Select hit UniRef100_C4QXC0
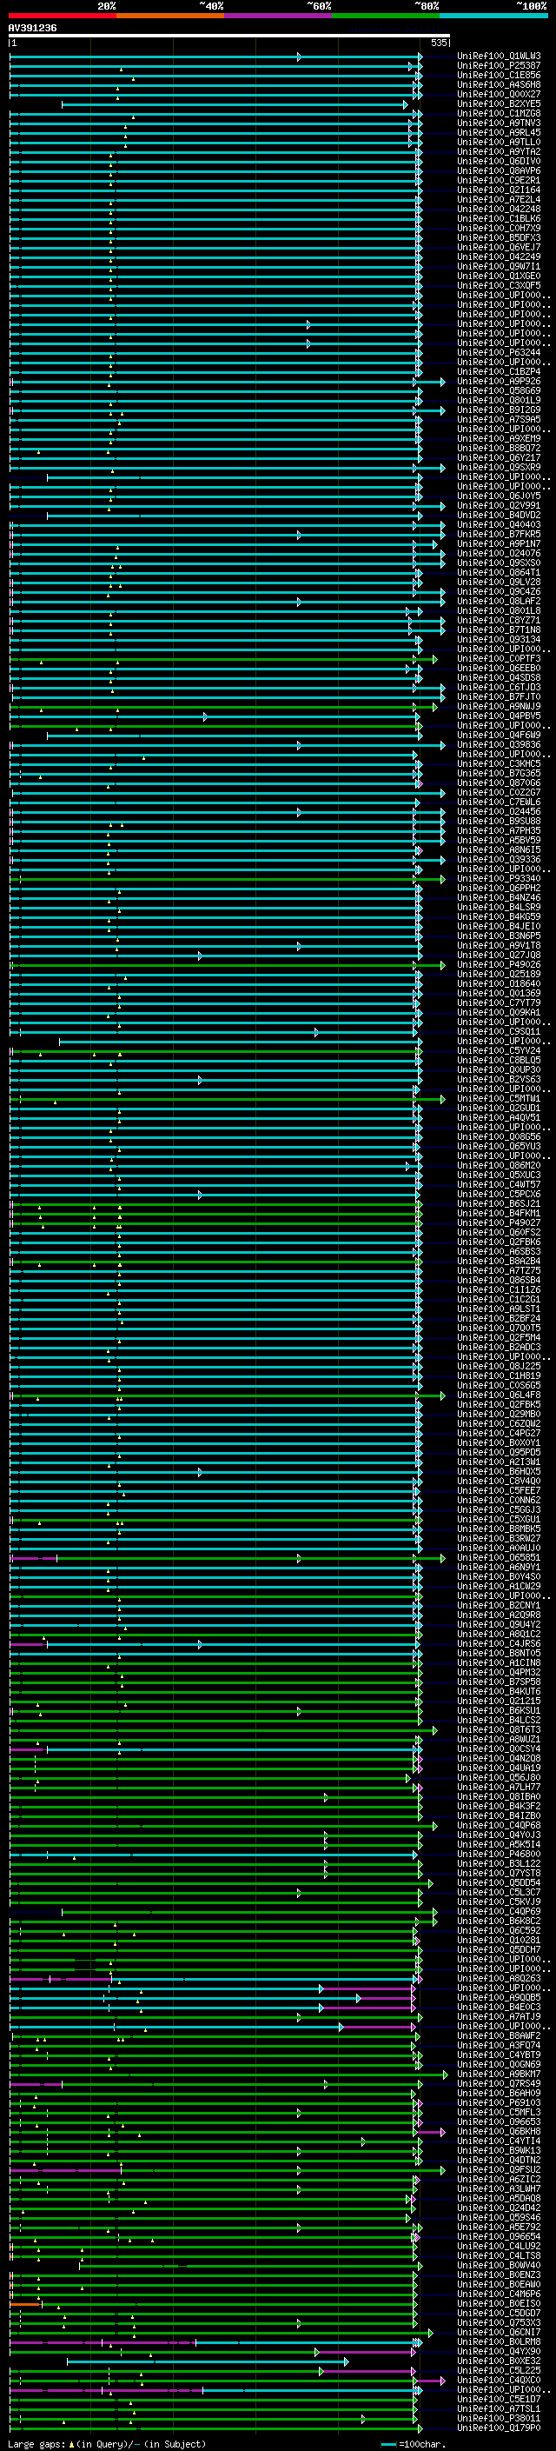 pos(498,2381)
